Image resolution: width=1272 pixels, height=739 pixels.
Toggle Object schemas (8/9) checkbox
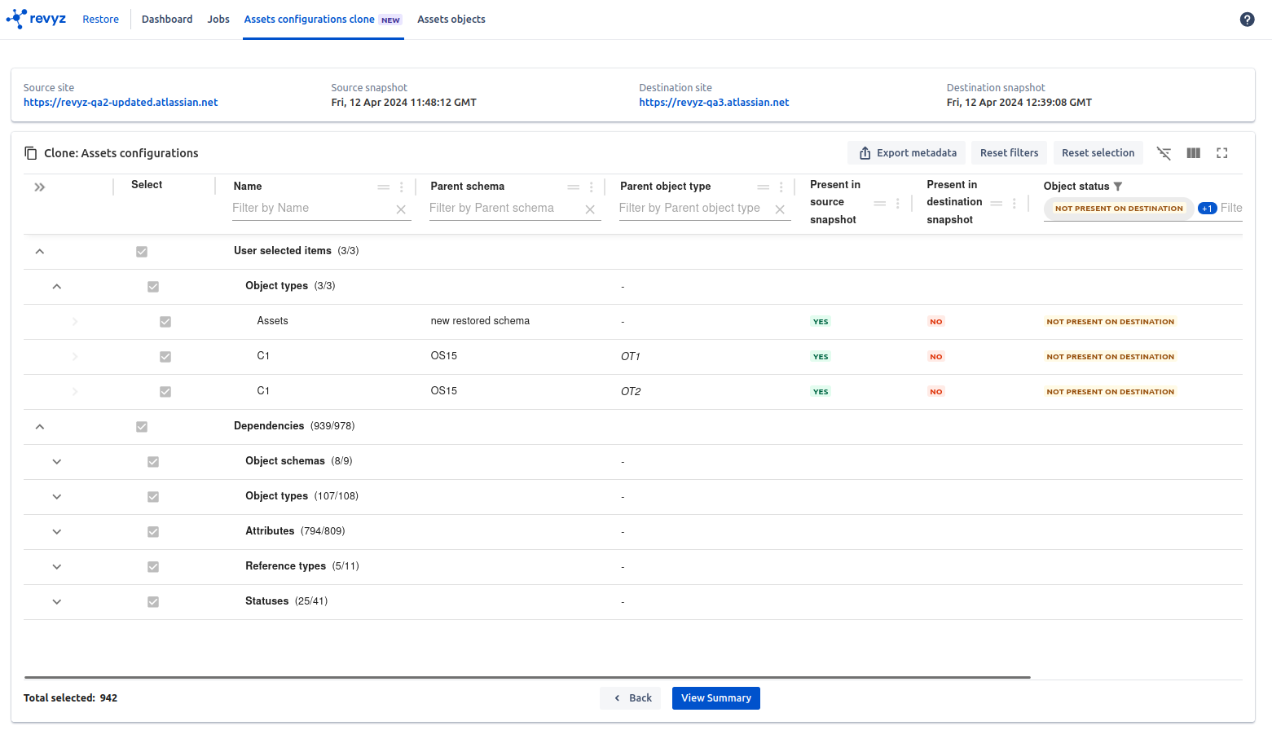153,462
